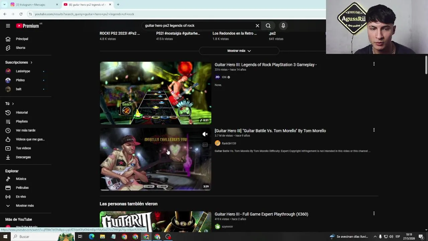The width and height of the screenshot is (428, 241).
Task: Toggle captions on Tom Morello preview
Action: [205, 145]
